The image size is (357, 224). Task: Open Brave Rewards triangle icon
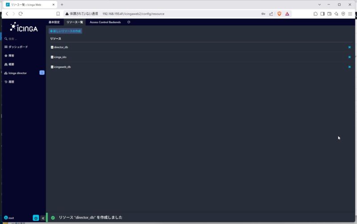pyautogui.click(x=287, y=14)
